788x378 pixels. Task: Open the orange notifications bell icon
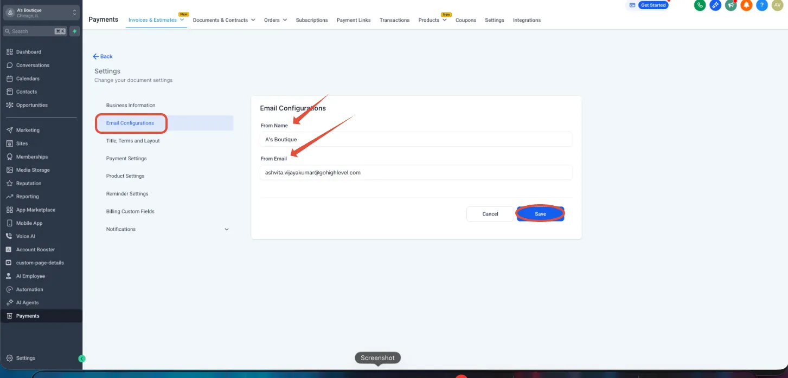[x=746, y=5]
